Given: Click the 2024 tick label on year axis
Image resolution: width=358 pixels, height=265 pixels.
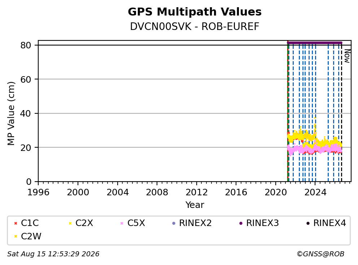Looking at the screenshot, I should click(315, 192).
